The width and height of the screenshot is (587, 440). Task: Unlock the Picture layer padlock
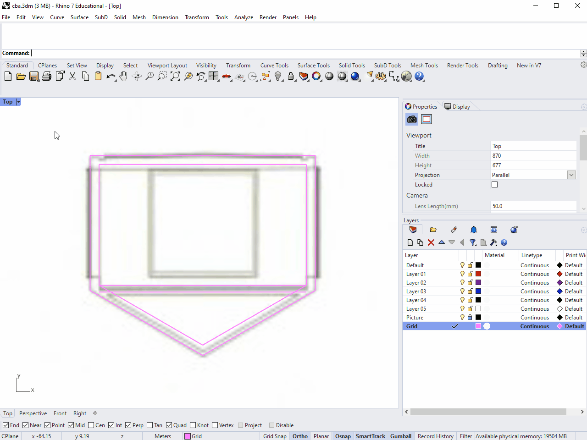pyautogui.click(x=470, y=318)
